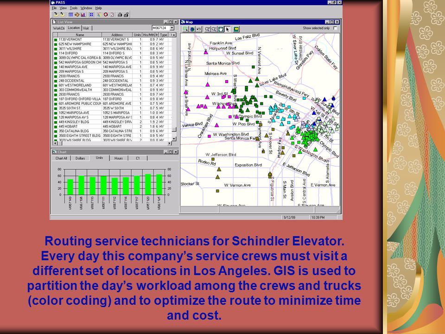Image resolution: width=445 pixels, height=334 pixels.
Task: Switch to the C1 chart tab
Action: point(138,158)
